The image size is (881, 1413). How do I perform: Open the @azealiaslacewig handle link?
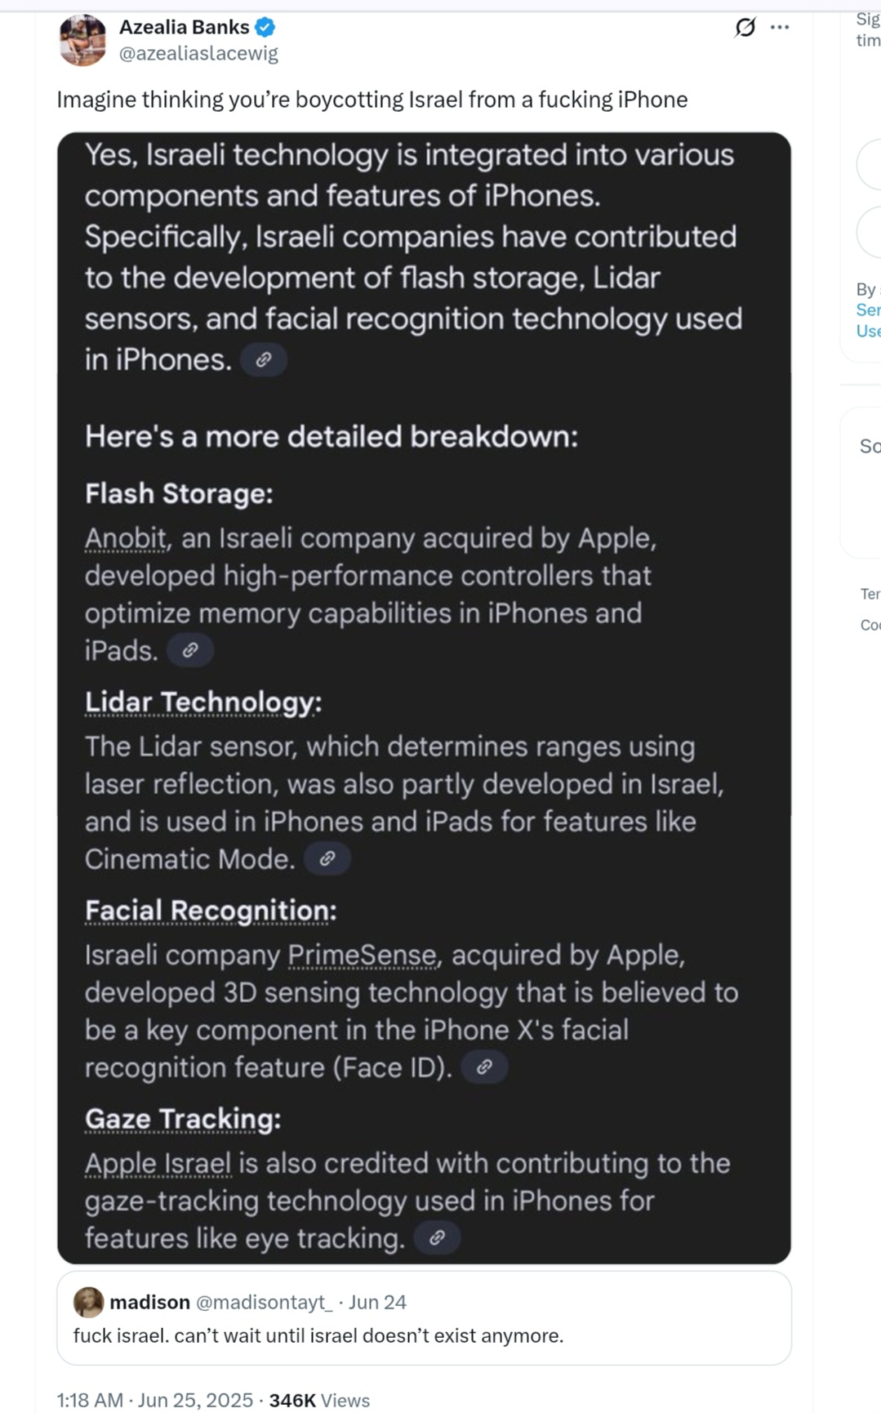tap(198, 53)
